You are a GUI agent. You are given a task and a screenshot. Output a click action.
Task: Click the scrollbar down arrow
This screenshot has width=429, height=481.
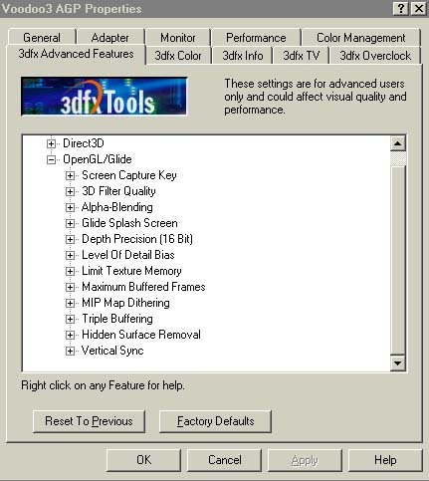click(397, 362)
